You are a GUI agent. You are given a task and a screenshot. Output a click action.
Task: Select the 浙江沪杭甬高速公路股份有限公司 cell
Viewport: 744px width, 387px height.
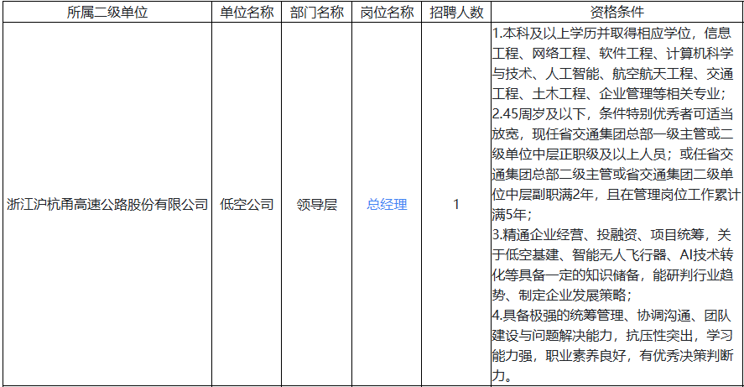107,205
